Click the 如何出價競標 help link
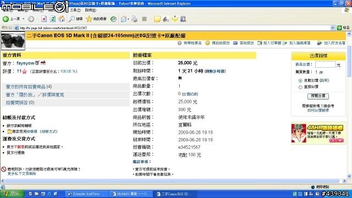This screenshot has width=352, height=198. point(318,110)
